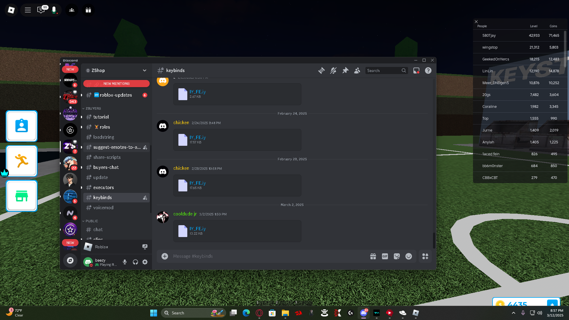Screen dimensions: 569x320
Task: Open the Roblox logo menu
Action: tap(11, 10)
